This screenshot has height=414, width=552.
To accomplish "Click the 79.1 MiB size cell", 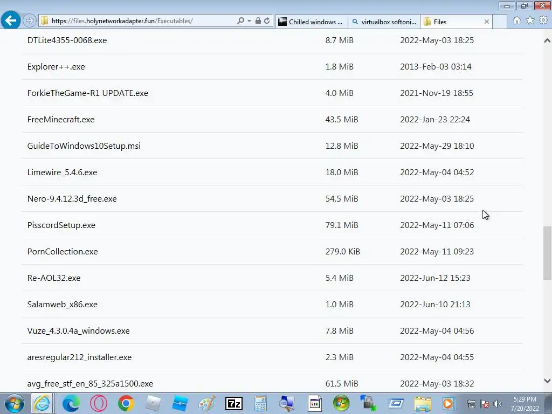I will (x=341, y=225).
